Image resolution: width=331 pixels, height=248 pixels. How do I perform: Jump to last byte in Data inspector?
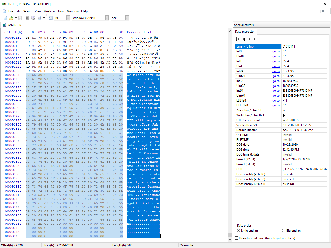(255, 39)
